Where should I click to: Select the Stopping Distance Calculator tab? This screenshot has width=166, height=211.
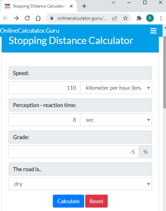coord(39,6)
